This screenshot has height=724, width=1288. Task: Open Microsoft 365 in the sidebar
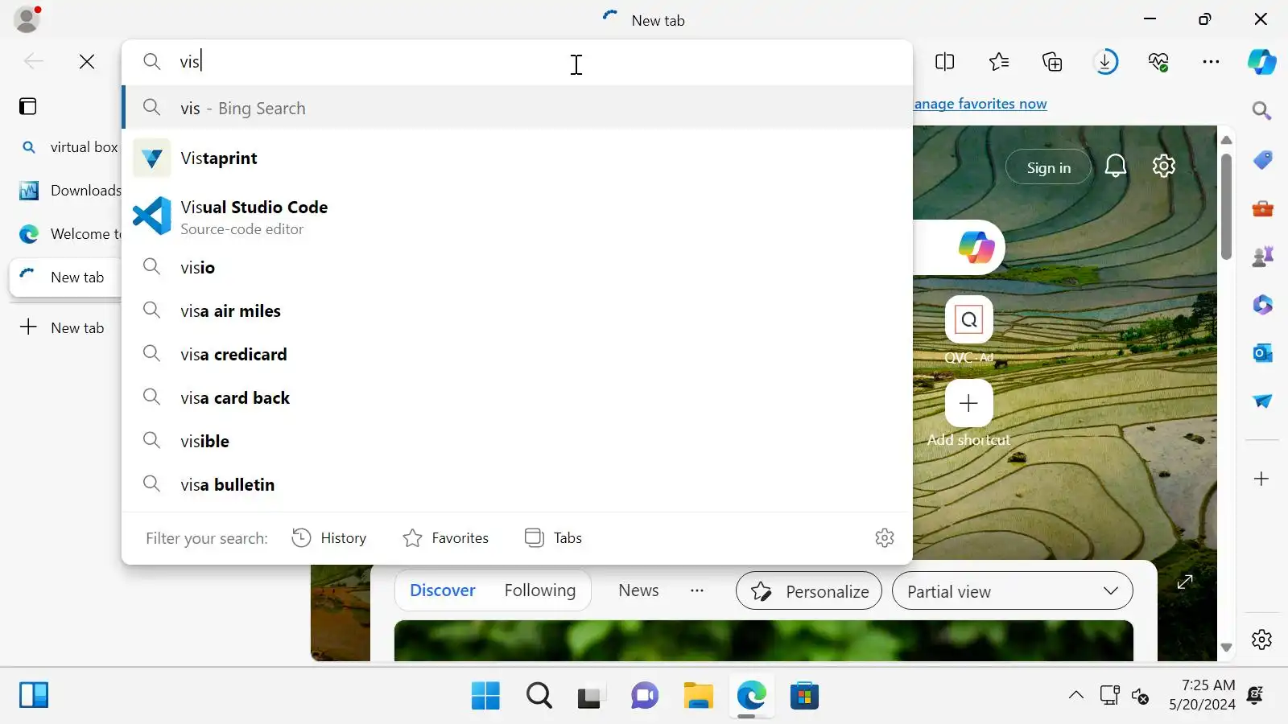1262,305
